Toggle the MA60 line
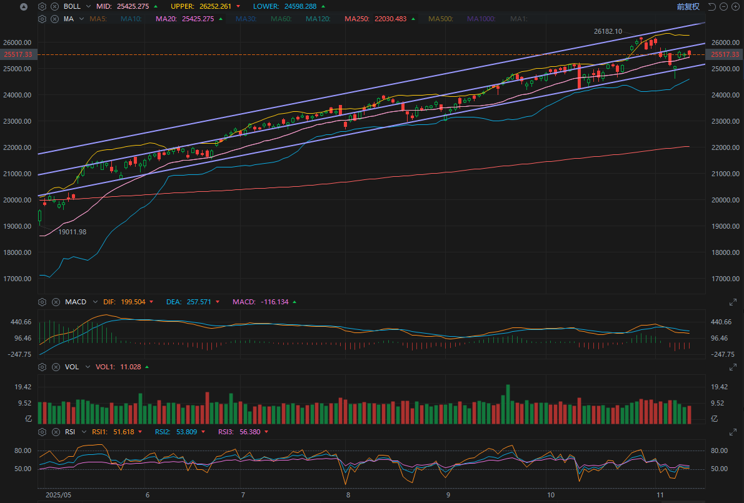The height and width of the screenshot is (503, 744). (281, 19)
